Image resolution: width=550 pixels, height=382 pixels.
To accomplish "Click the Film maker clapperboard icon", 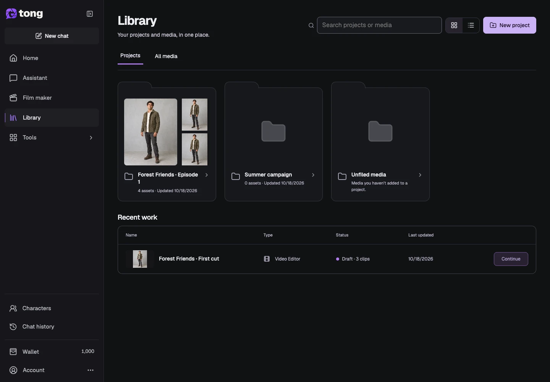I will click(x=13, y=98).
